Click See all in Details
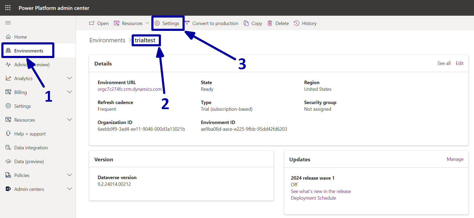The height and width of the screenshot is (218, 474). click(444, 63)
